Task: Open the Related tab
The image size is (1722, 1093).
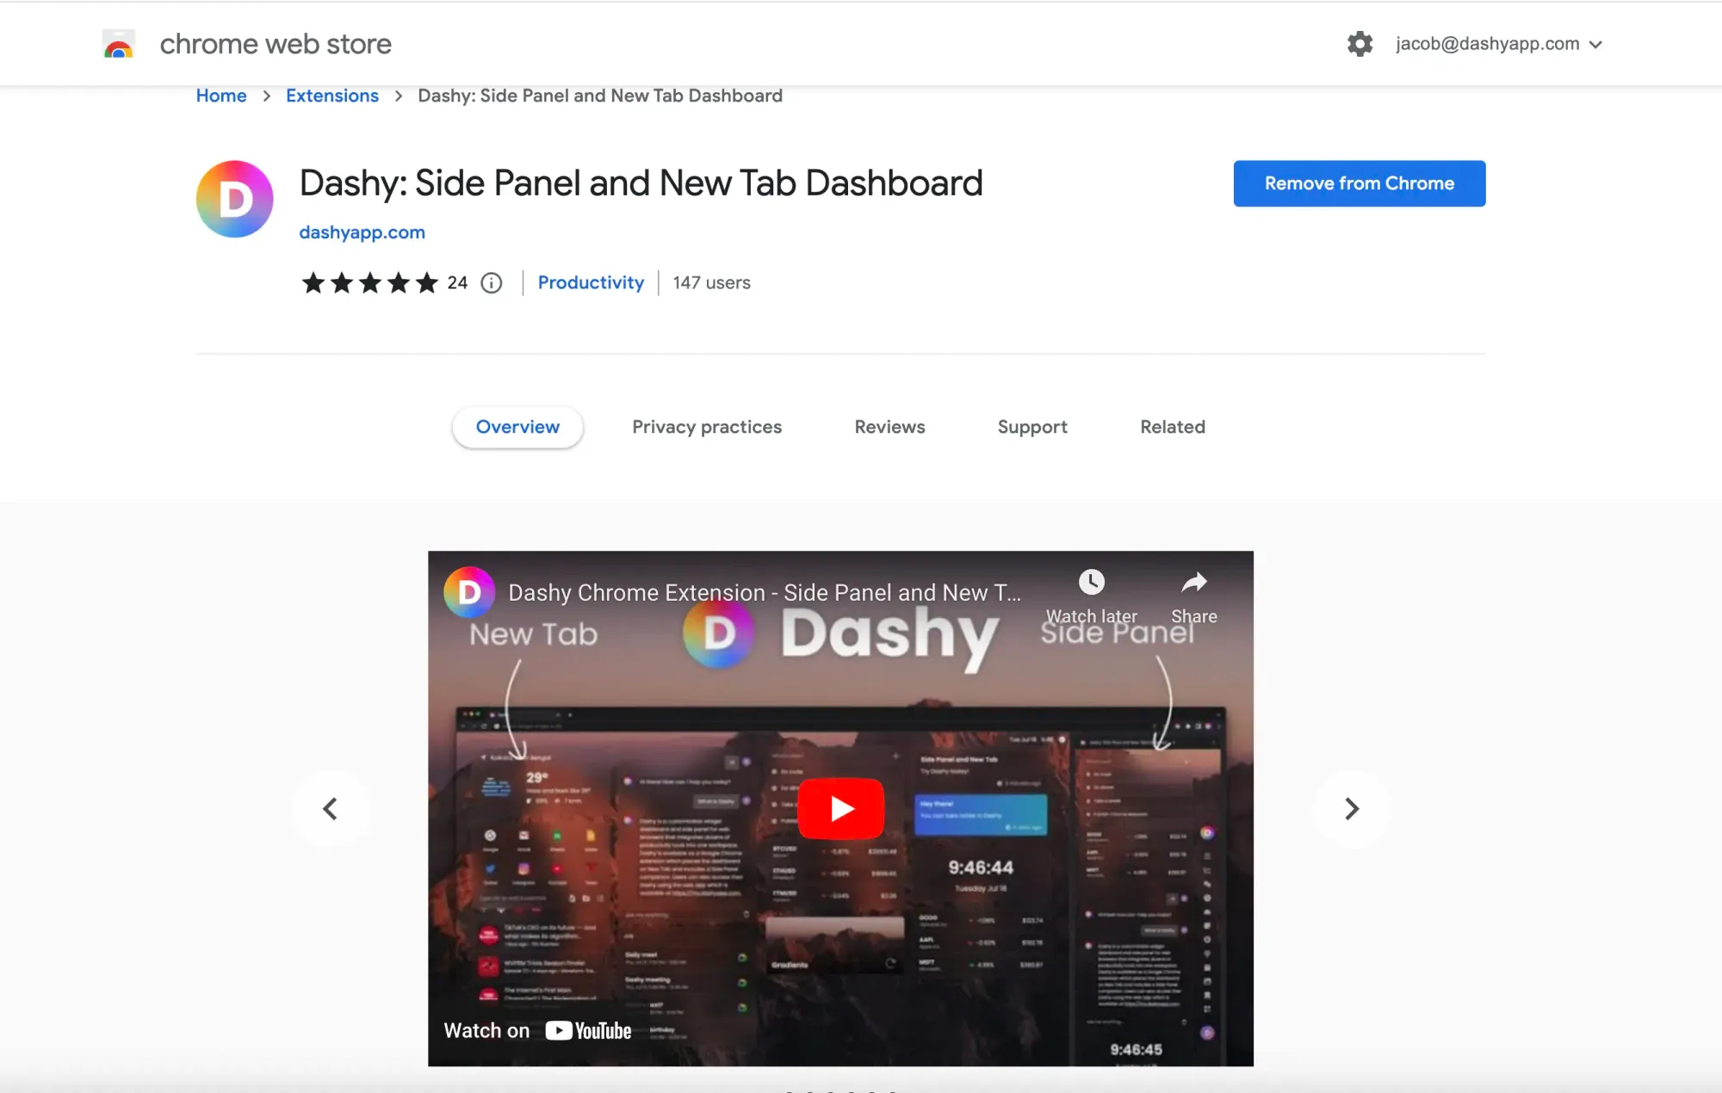Action: [1173, 427]
